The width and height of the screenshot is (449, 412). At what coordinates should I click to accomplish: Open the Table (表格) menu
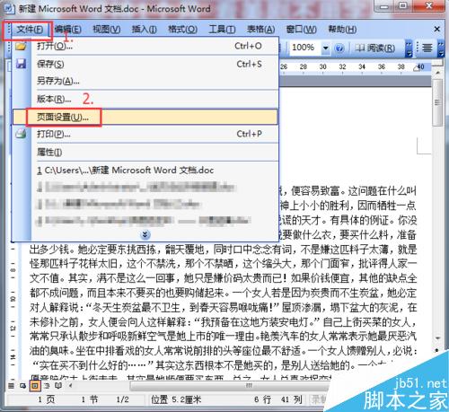260,30
